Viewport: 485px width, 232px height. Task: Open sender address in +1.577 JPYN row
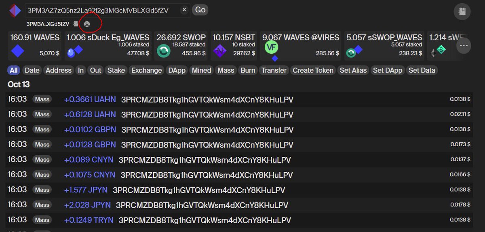coord(199,190)
